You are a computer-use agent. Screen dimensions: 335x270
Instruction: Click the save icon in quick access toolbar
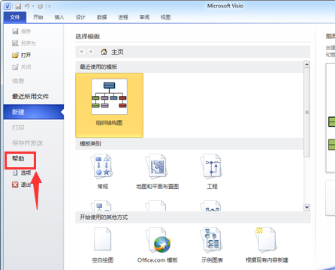coord(18,6)
